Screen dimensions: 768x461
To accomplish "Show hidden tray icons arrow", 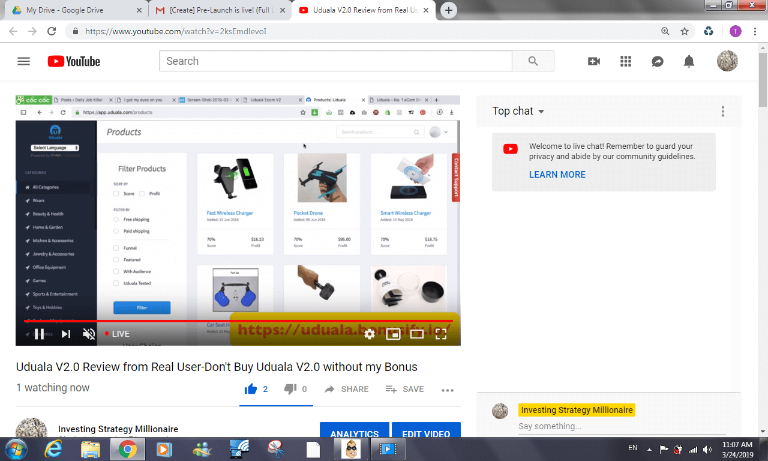I will pos(649,449).
